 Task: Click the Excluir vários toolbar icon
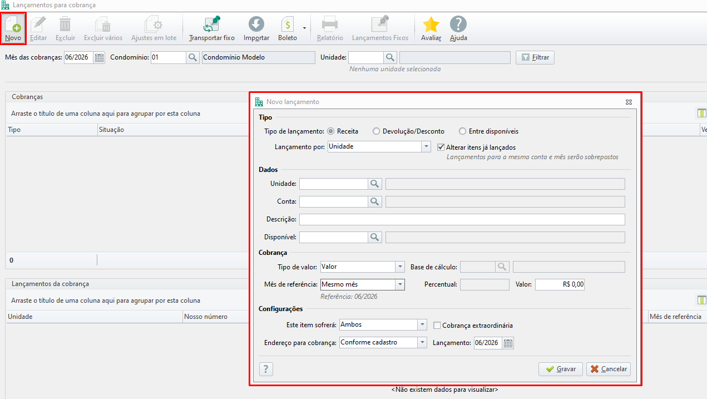pos(103,28)
